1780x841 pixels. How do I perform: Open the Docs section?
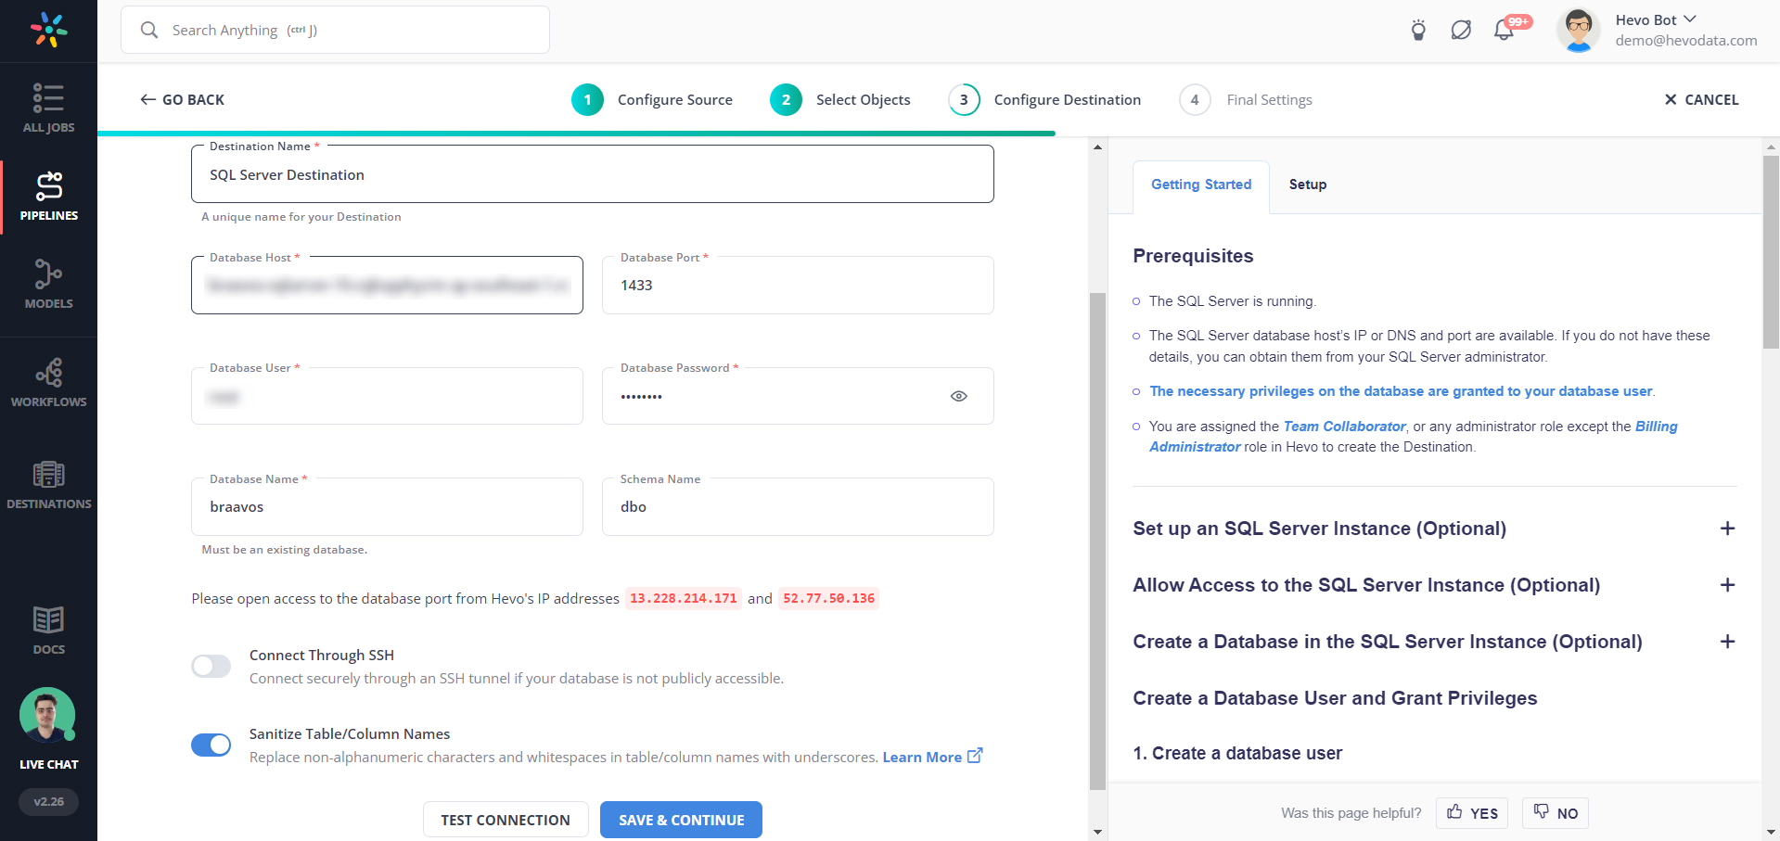(48, 631)
